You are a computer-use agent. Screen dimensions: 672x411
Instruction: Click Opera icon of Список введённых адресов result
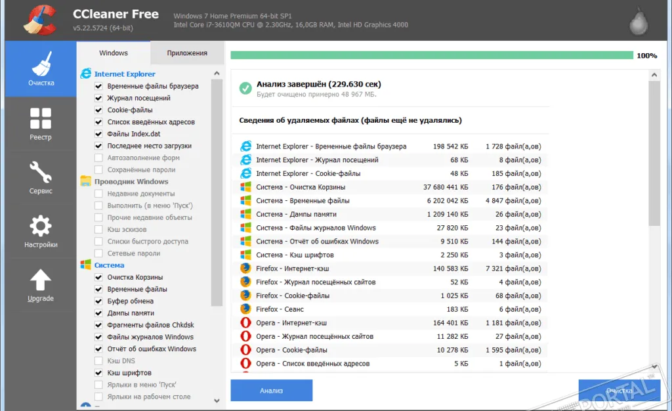click(x=245, y=364)
